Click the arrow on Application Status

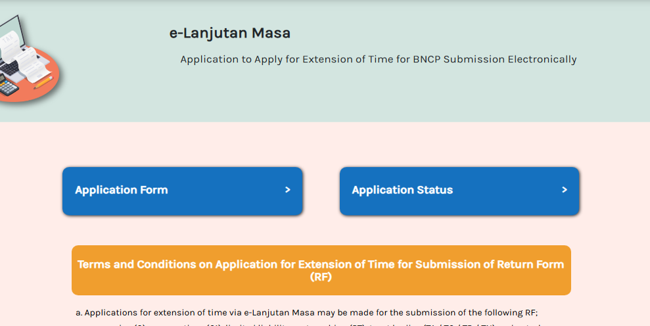[x=564, y=189]
